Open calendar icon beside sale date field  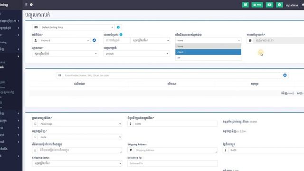click(250, 40)
